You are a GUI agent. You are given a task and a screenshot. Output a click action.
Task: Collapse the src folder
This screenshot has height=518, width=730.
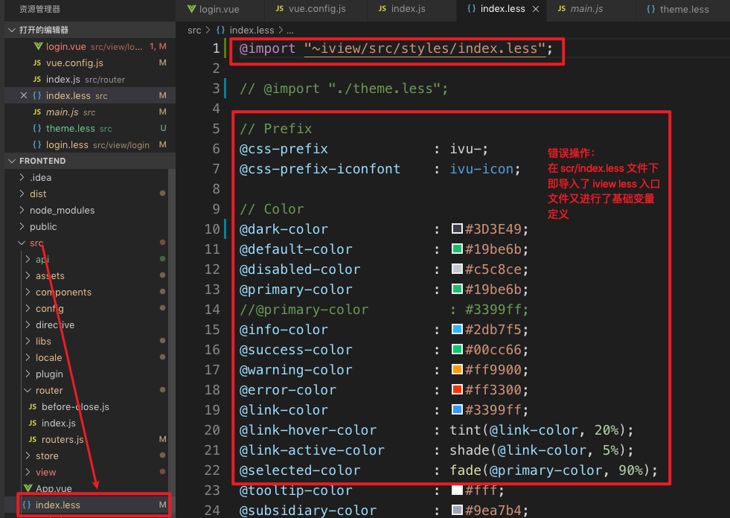click(20, 243)
